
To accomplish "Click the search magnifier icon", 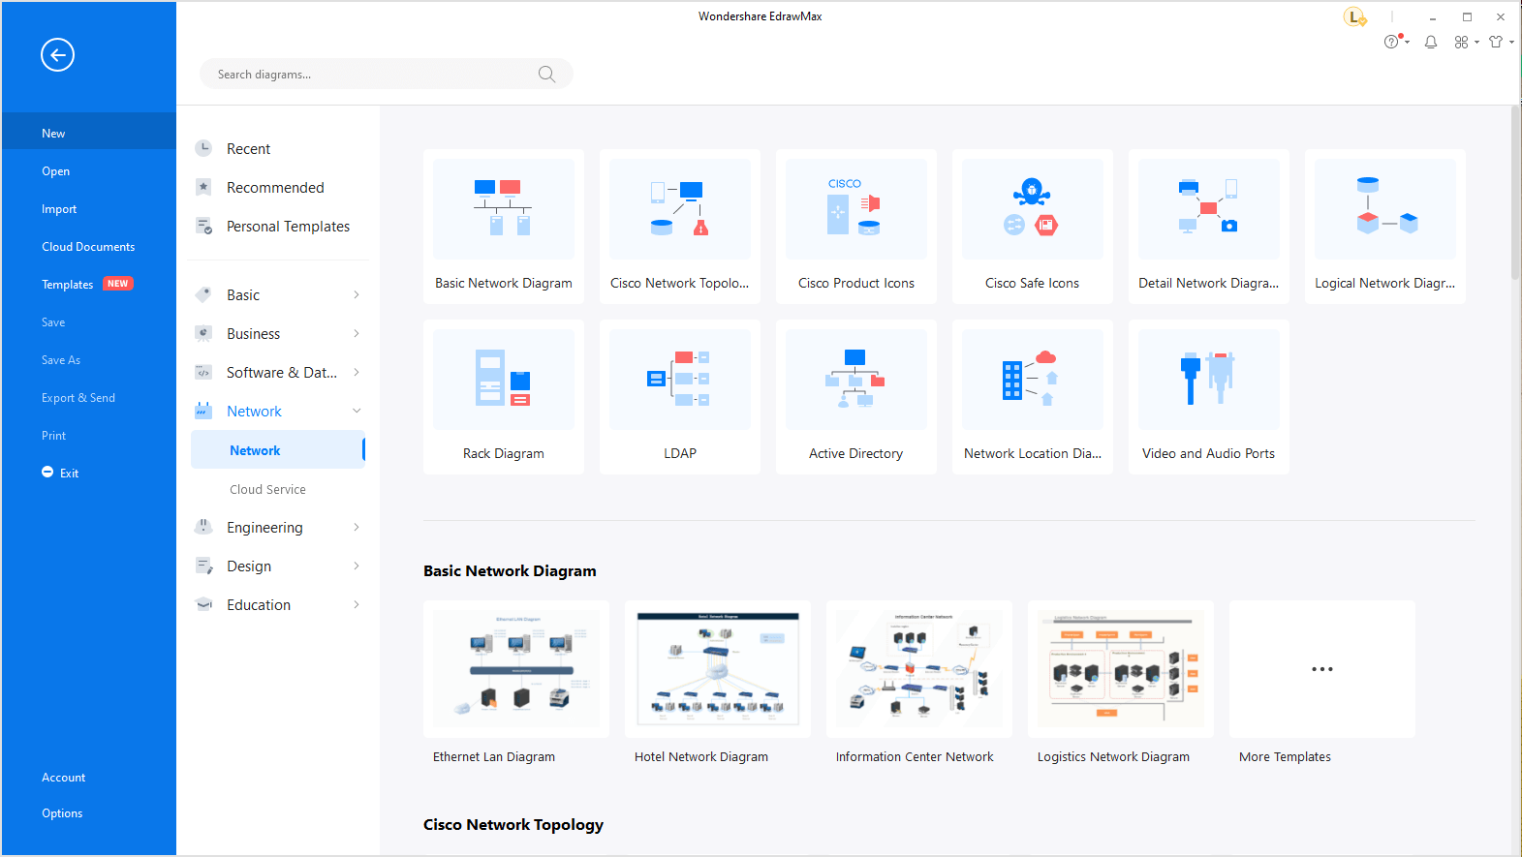I will pos(546,75).
